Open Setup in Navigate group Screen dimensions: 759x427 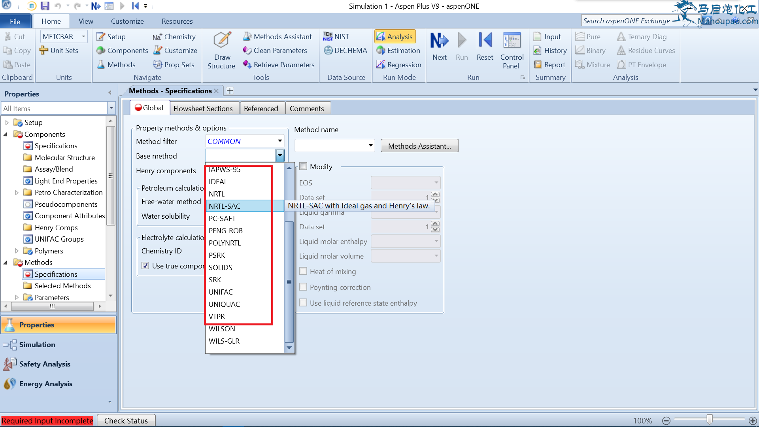click(x=111, y=36)
